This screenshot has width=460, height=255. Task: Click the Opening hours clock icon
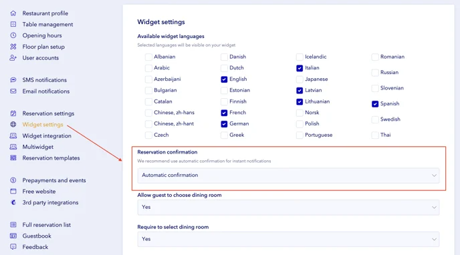pyautogui.click(x=13, y=35)
